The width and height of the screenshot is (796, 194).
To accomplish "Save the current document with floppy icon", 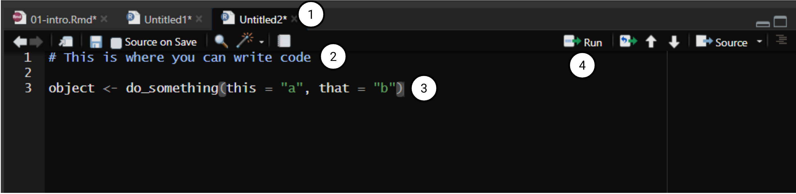I will tap(96, 42).
